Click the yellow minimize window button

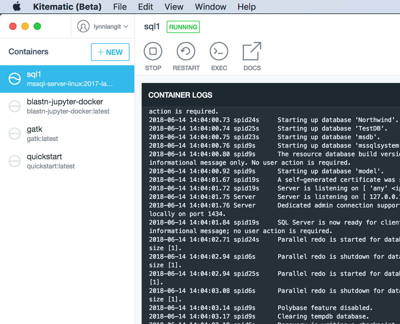click(25, 26)
